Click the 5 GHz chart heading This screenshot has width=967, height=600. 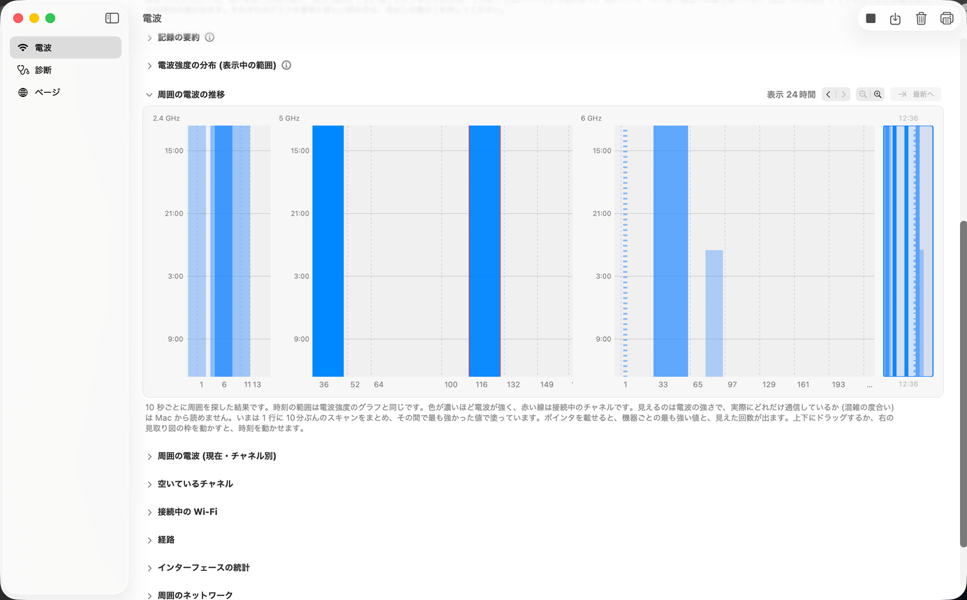tap(289, 119)
